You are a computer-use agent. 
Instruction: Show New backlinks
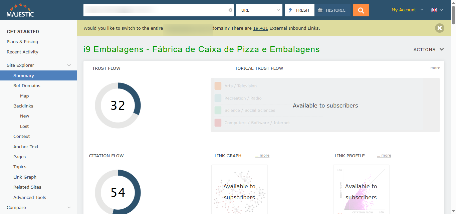(x=25, y=116)
